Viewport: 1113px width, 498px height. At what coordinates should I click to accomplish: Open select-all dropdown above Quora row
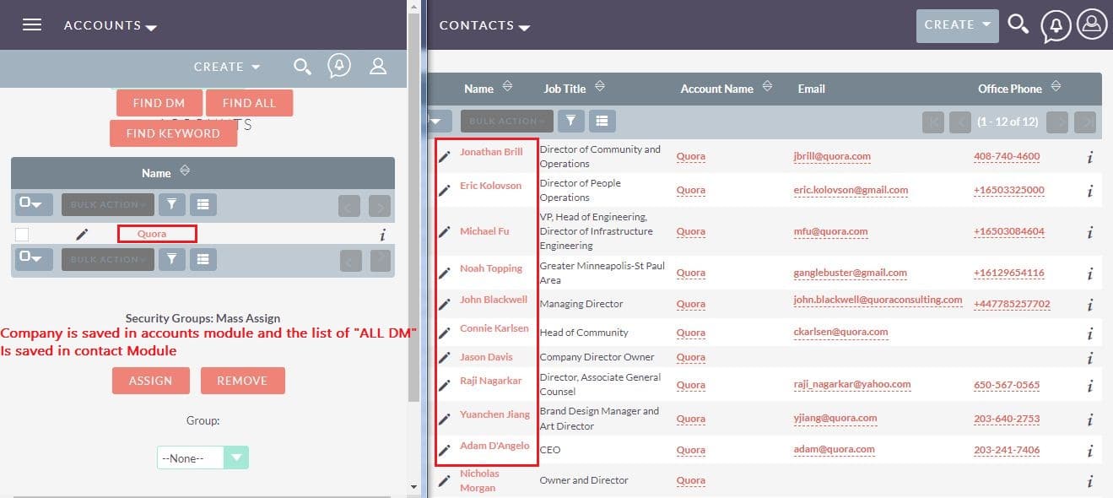34,204
